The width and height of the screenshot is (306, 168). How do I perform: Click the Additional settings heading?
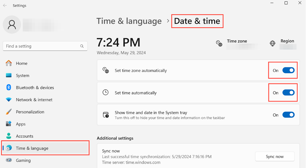[115, 138]
